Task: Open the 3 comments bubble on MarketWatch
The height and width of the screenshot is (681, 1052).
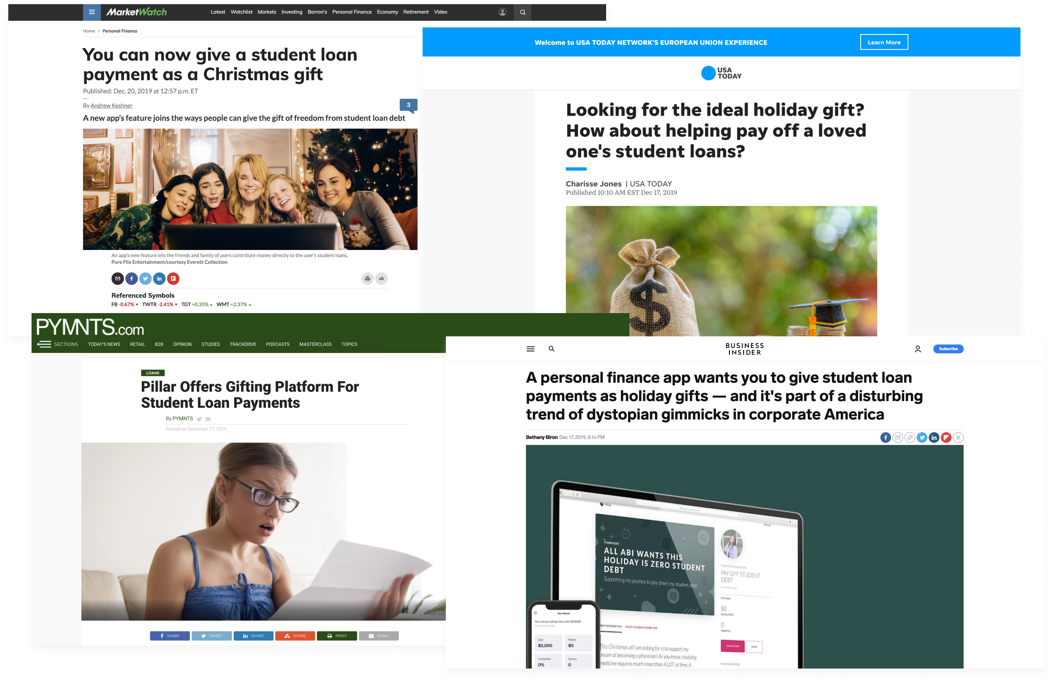Action: (x=409, y=105)
